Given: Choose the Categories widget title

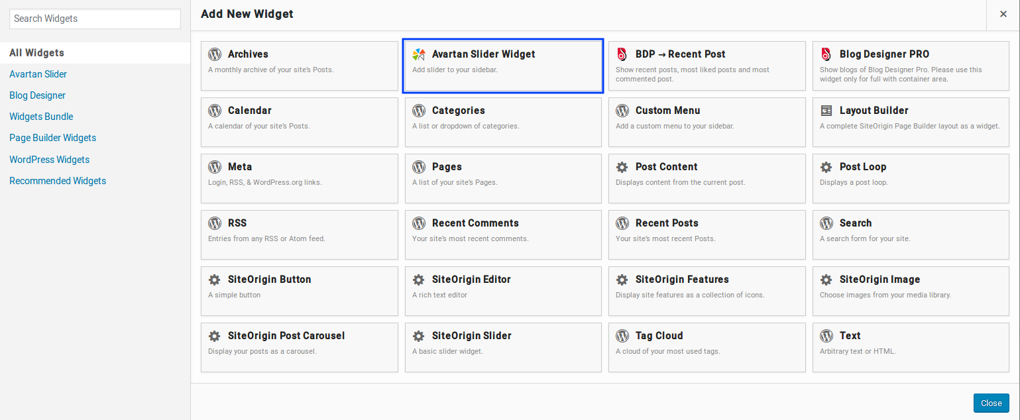Looking at the screenshot, I should pos(459,111).
